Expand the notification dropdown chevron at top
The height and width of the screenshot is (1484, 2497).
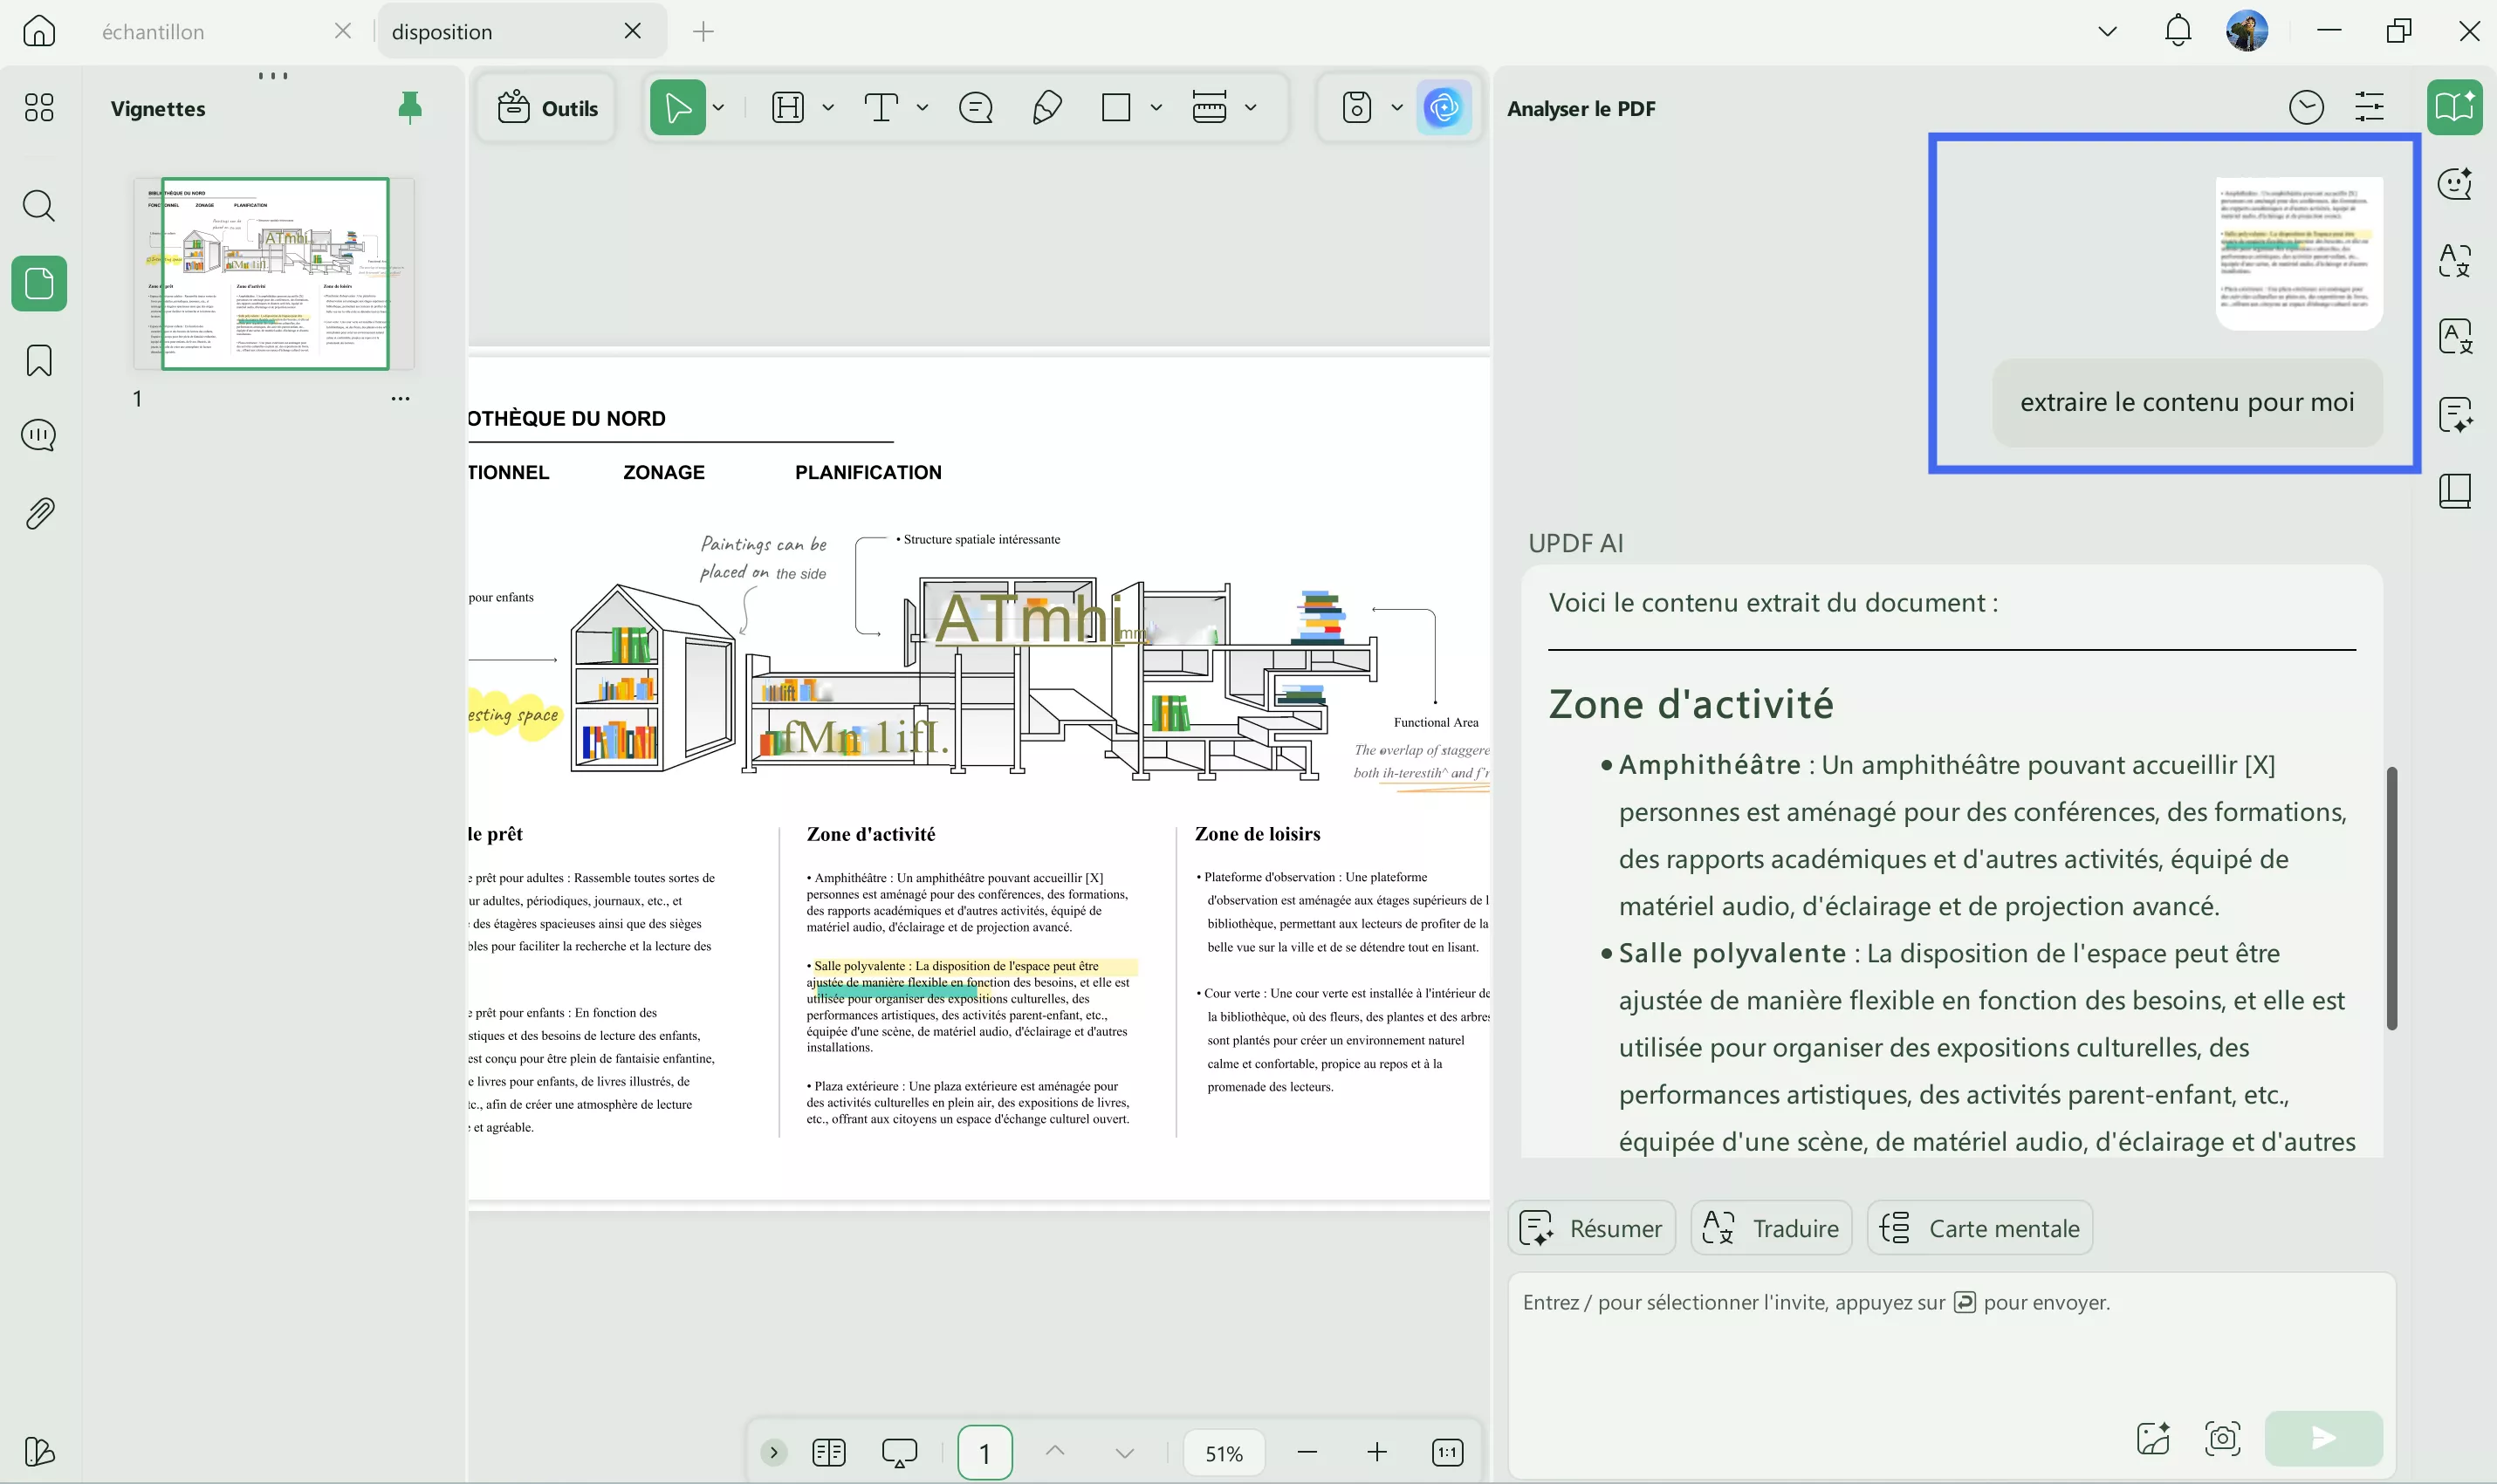point(2107,30)
